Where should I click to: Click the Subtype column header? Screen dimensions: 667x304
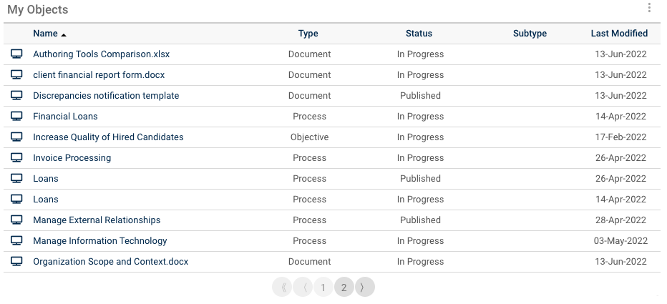(x=530, y=34)
